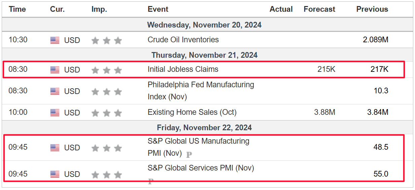Click the Forecast column header
Image resolution: width=415 pixels, height=190 pixels.
[319, 9]
